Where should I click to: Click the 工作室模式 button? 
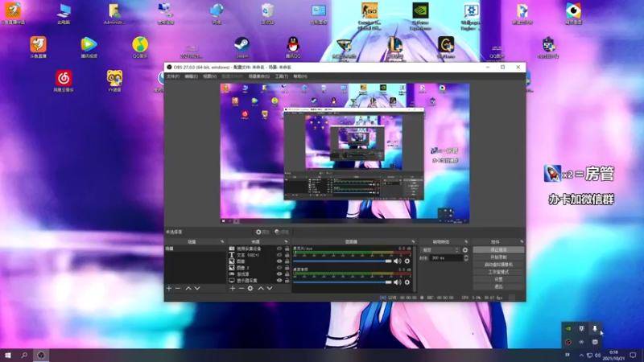click(x=497, y=272)
